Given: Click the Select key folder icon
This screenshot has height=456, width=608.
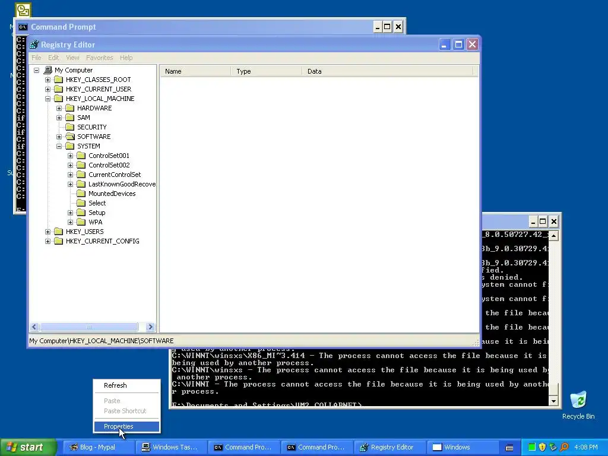Looking at the screenshot, I should click(x=81, y=203).
